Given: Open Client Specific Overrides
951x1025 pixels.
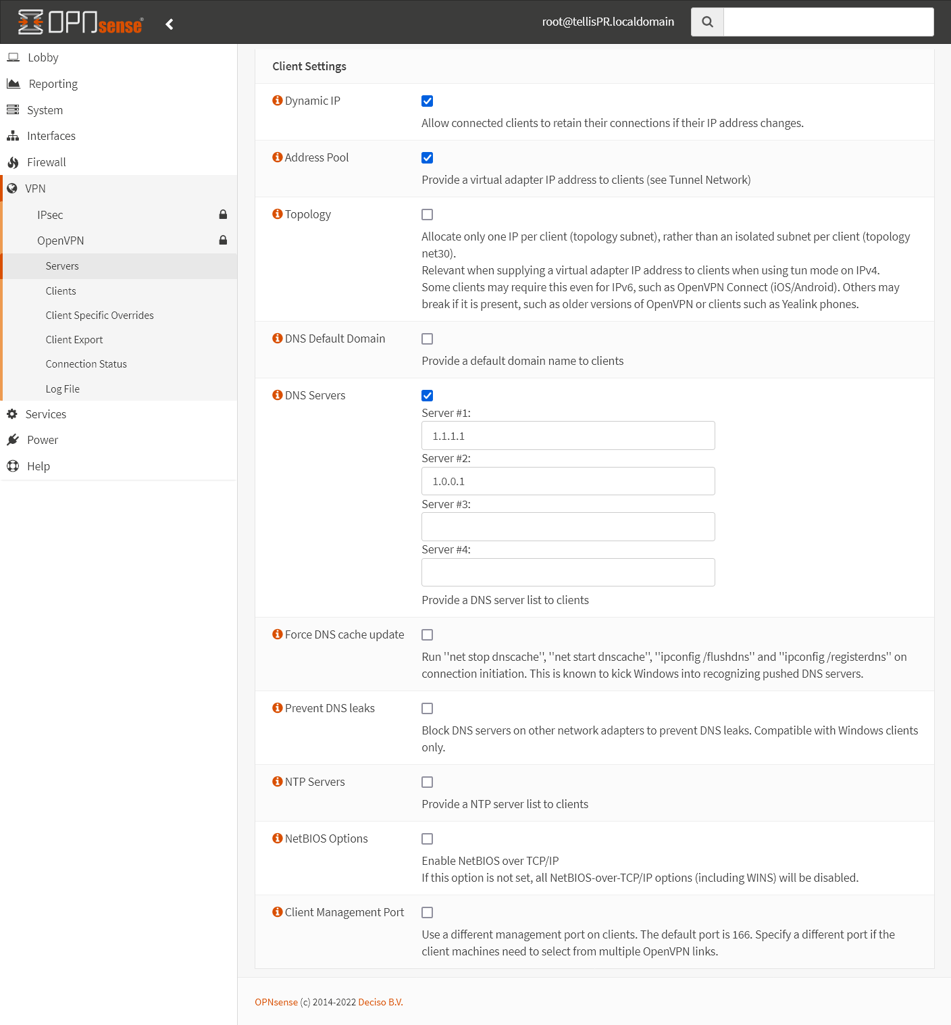Looking at the screenshot, I should pyautogui.click(x=99, y=315).
